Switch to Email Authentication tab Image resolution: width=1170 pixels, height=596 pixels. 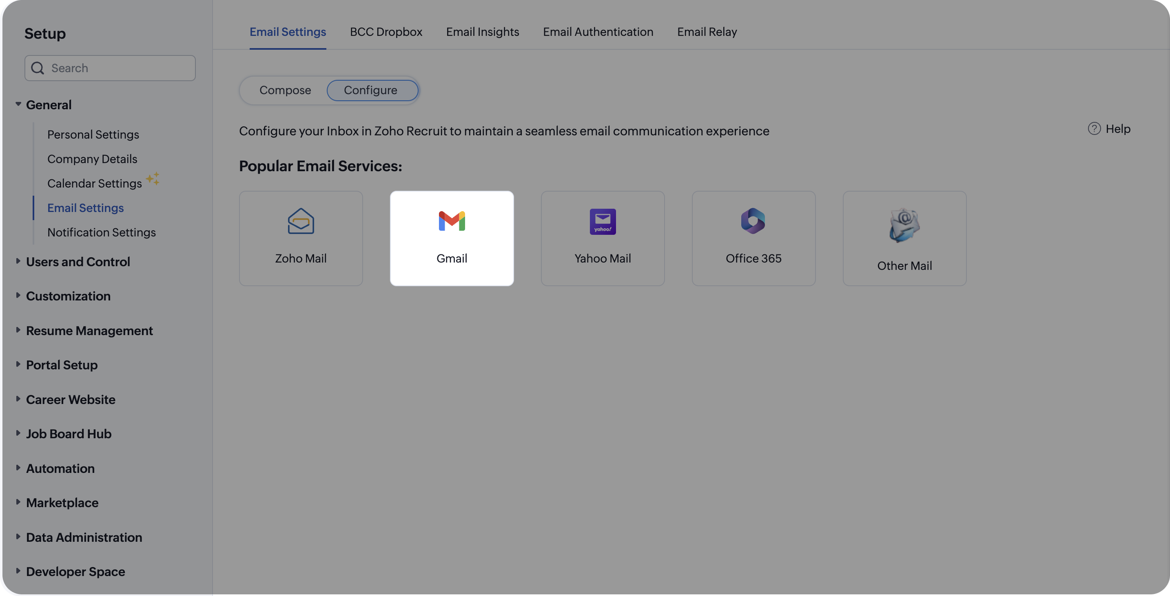[x=598, y=32]
